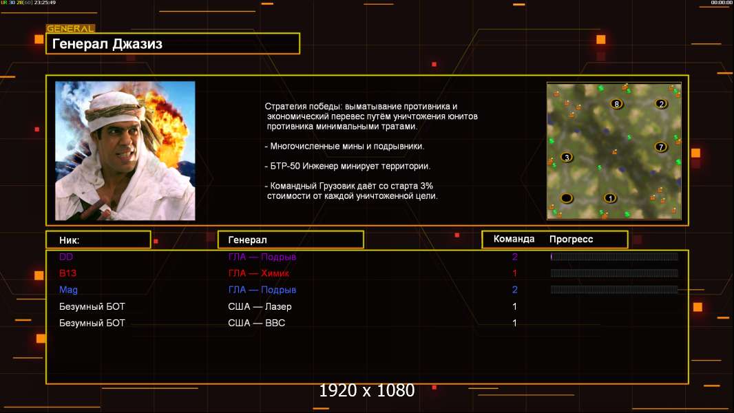
Task: Click the 00:00:00 timer at top right
Action: [x=721, y=2]
